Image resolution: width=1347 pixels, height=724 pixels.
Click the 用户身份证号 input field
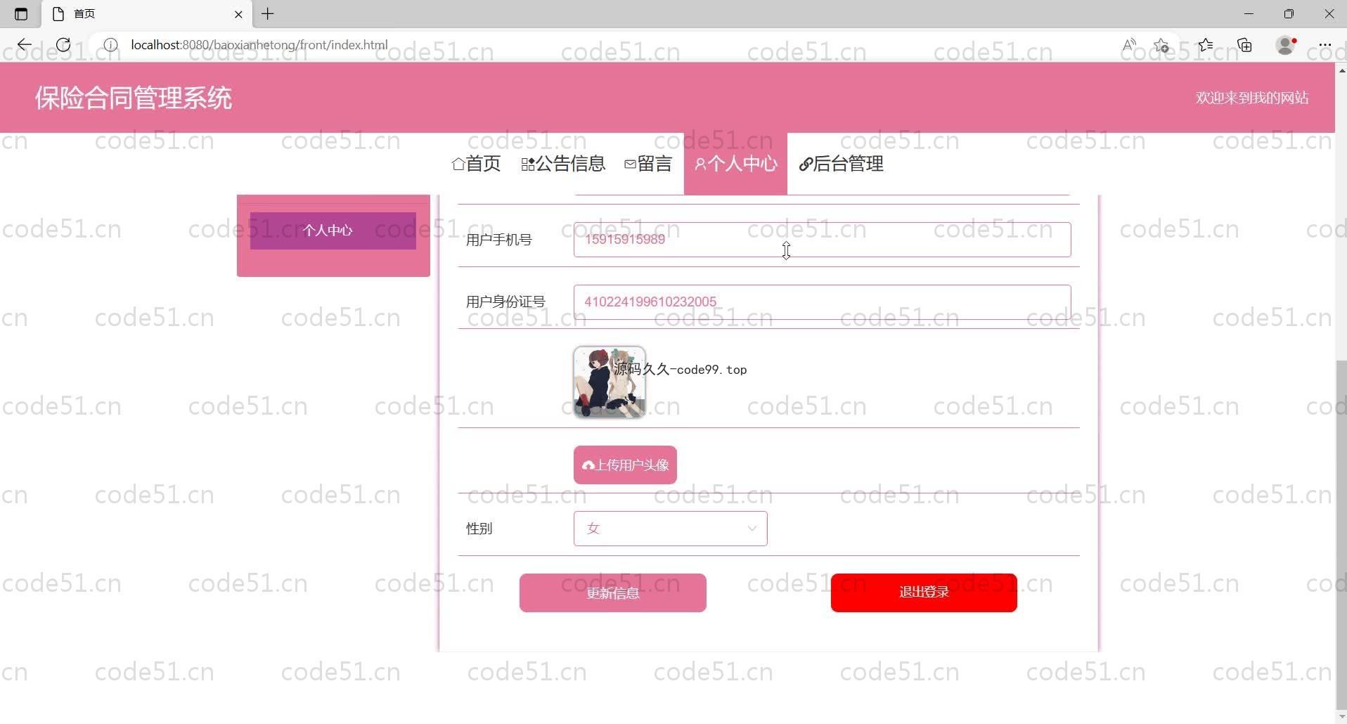pyautogui.click(x=822, y=302)
